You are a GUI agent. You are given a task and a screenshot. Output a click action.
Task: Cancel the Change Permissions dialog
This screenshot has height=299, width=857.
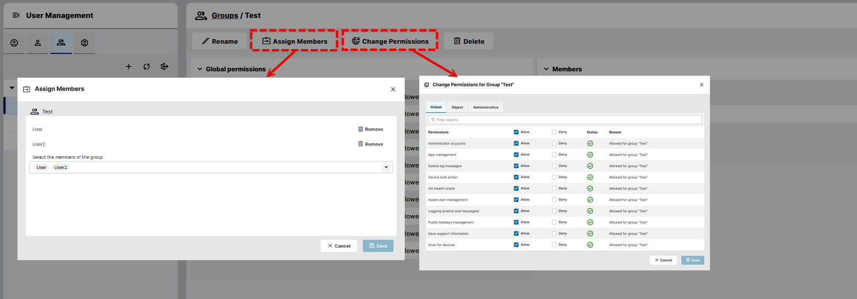pos(663,260)
